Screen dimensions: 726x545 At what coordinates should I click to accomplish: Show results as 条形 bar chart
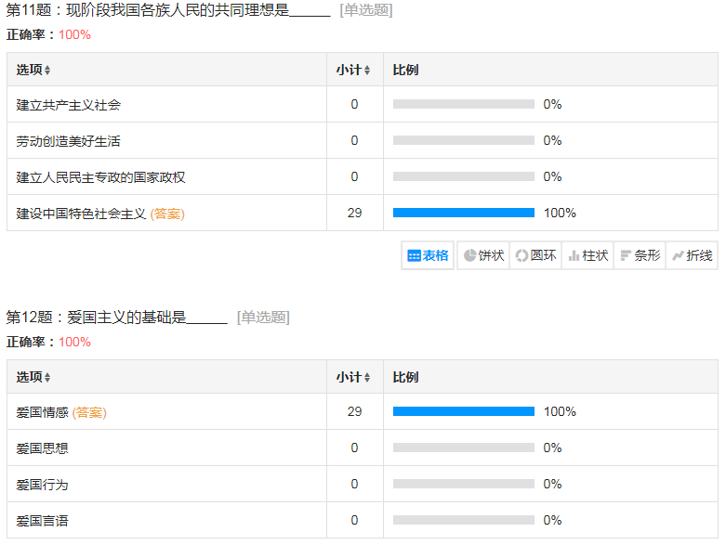point(640,255)
